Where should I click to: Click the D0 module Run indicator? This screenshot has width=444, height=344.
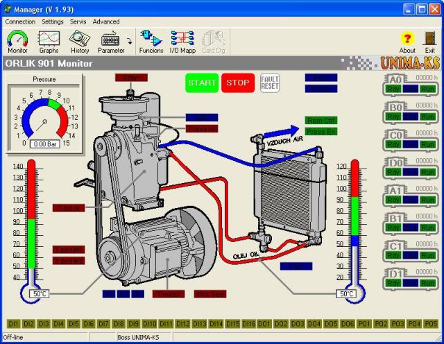427,173
